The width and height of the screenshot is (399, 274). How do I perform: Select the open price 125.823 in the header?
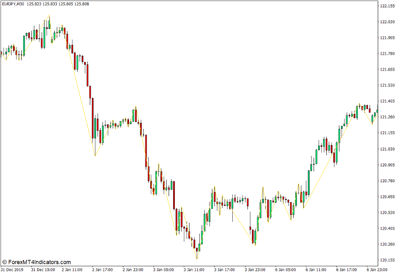click(x=35, y=4)
